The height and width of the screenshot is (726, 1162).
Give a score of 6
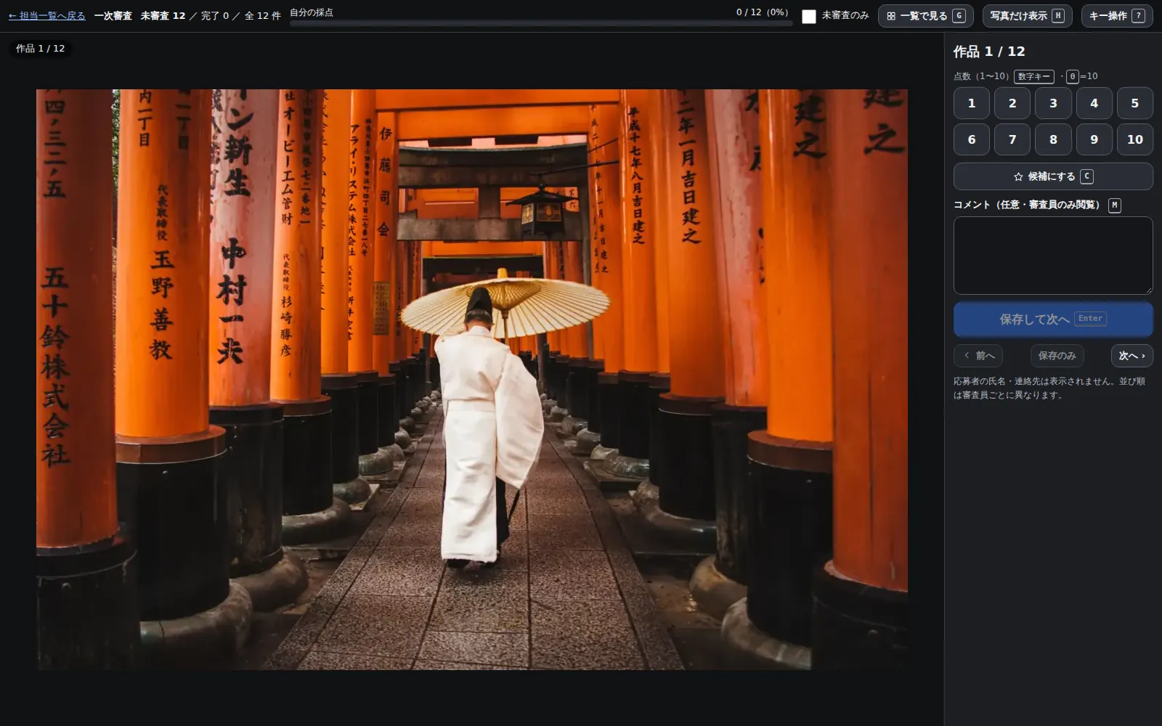pos(971,139)
